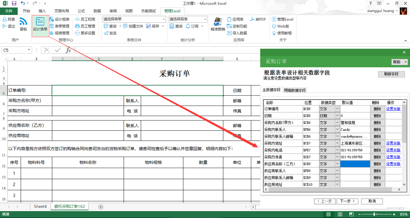Image resolution: width=410 pixels, height=218 pixels.
Task: Delete the 采购方联系人 field row
Action: pyautogui.click(x=378, y=129)
